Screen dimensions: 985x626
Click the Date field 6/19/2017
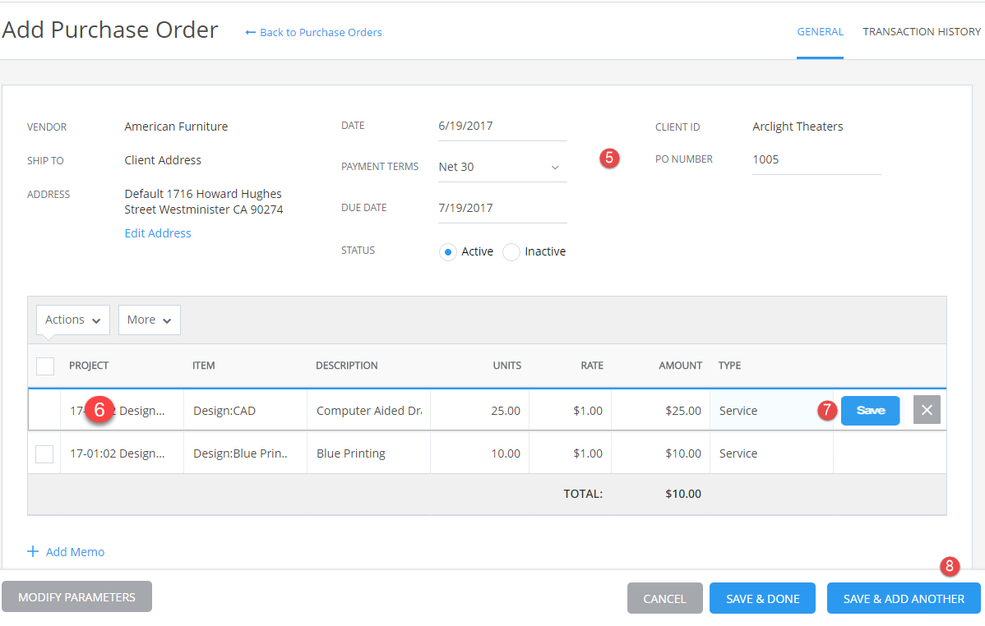[x=502, y=127]
